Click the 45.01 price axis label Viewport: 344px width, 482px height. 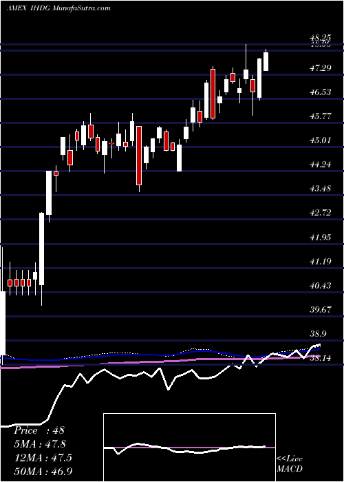click(x=321, y=140)
